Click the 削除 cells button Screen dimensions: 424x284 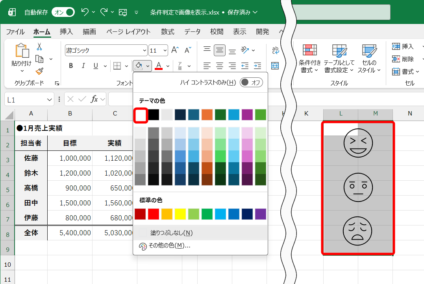tap(403, 59)
